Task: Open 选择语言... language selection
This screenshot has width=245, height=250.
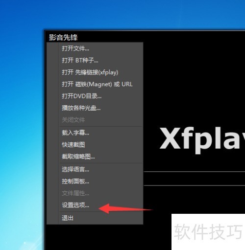Action: coord(95,169)
